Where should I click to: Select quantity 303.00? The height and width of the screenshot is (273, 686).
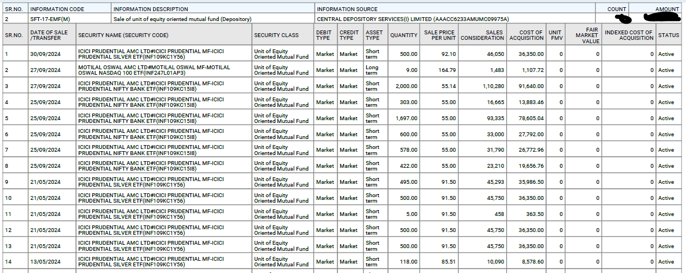[408, 102]
